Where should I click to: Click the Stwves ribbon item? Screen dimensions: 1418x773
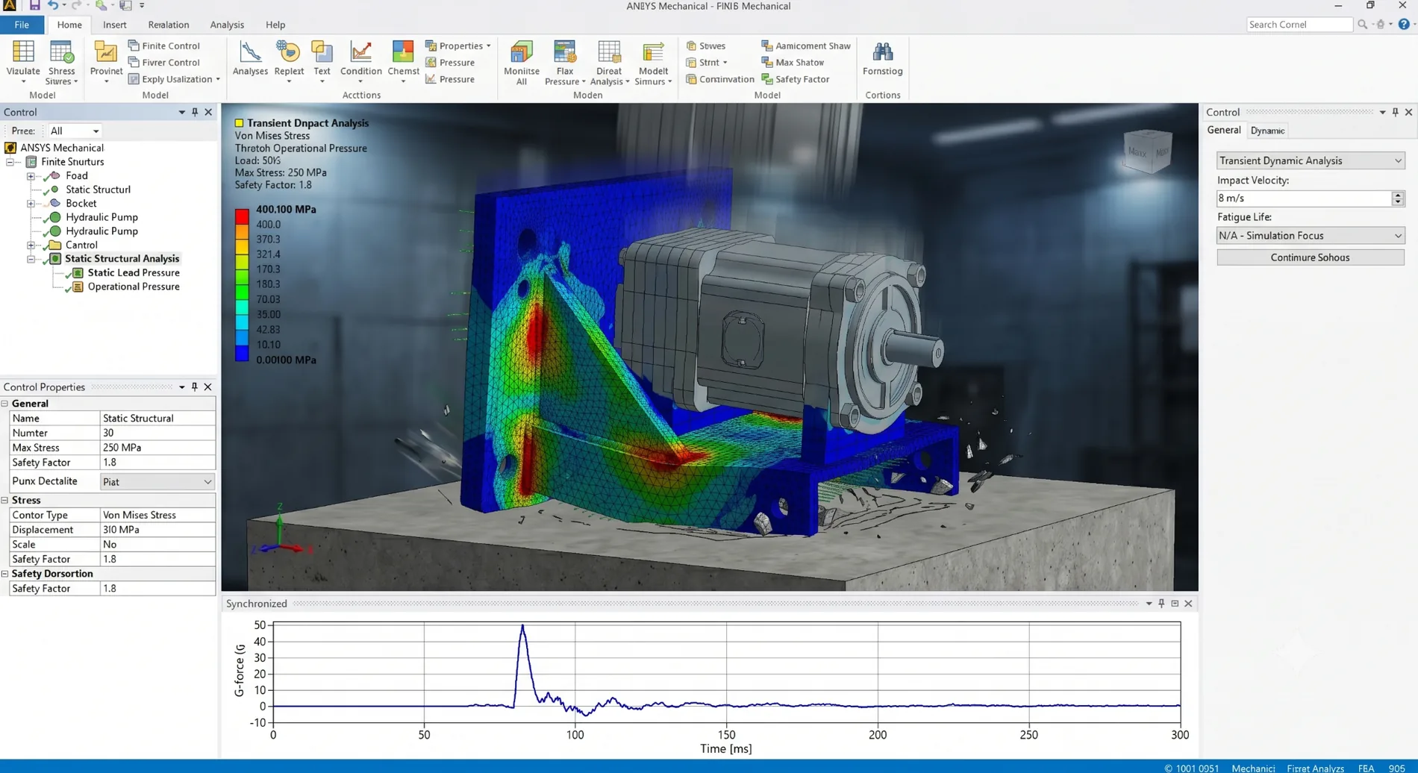[706, 46]
